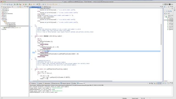Close the LB04Aryal.java editor tab

point(40,7)
